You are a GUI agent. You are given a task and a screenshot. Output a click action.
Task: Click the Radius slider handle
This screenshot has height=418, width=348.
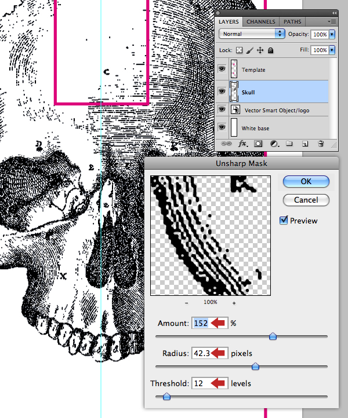pyautogui.click(x=255, y=366)
